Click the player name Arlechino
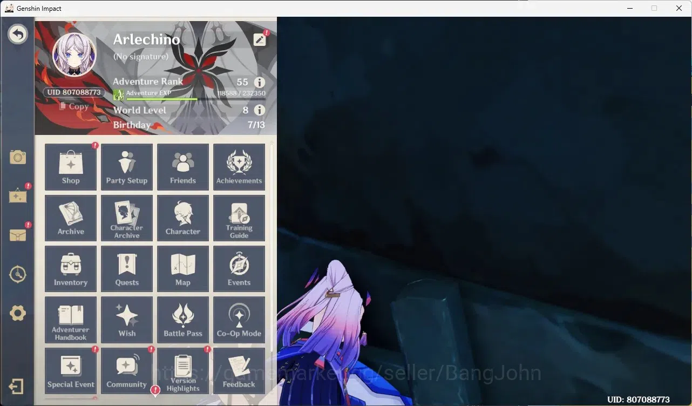692x406 pixels. pos(146,39)
